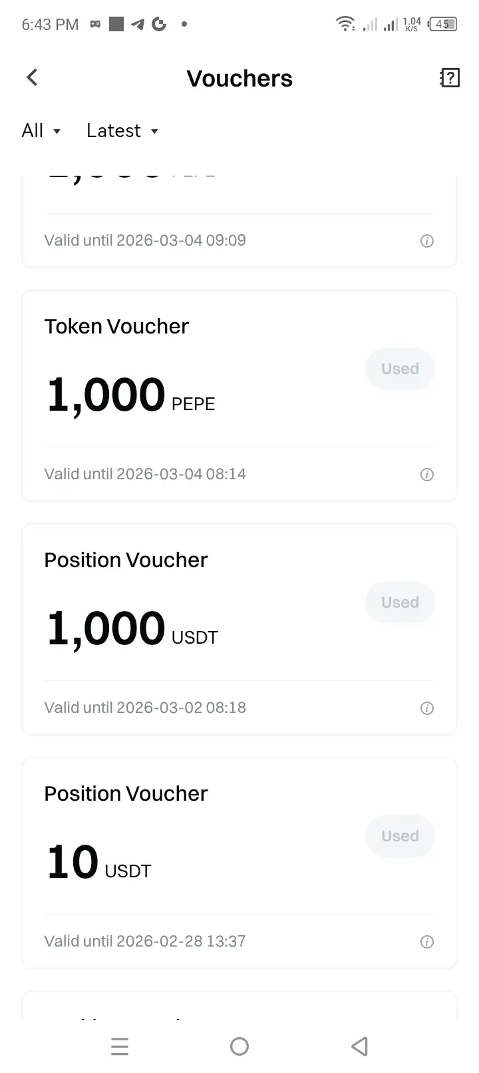This screenshot has height=1073, width=479.
Task: Tap Valid until 2026-03-04 08:14 text
Action: coord(145,474)
